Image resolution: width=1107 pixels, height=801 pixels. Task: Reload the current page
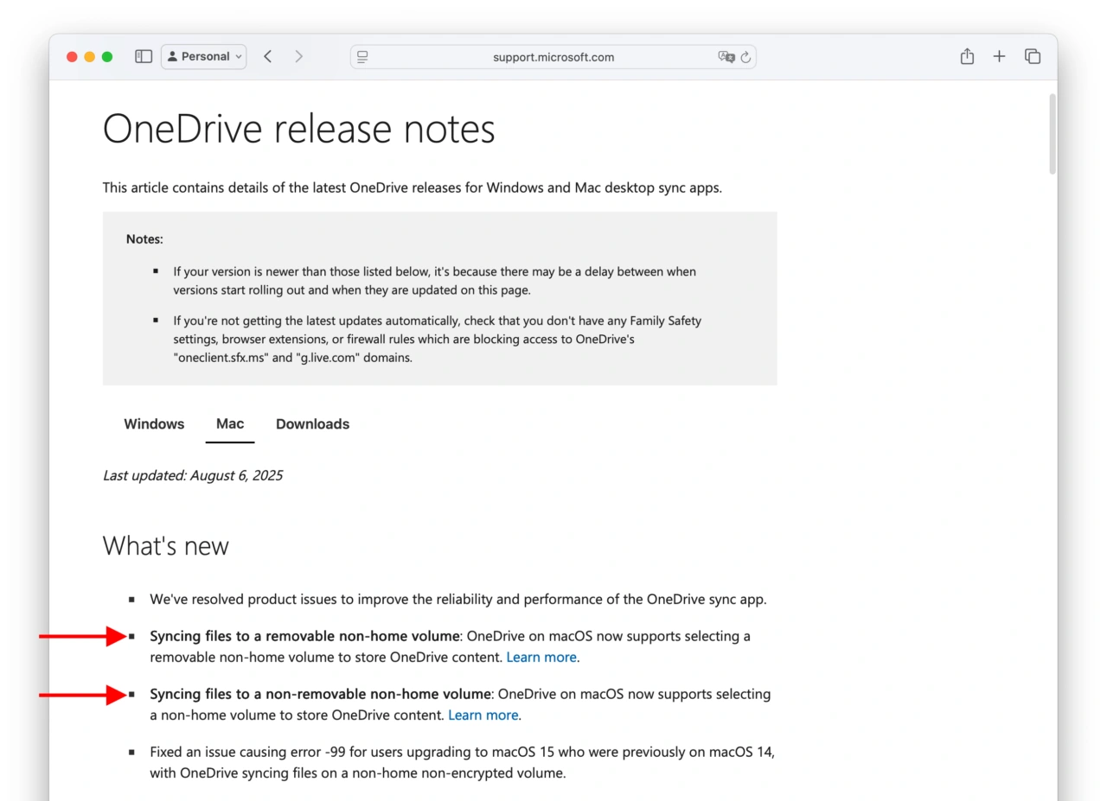(x=745, y=57)
